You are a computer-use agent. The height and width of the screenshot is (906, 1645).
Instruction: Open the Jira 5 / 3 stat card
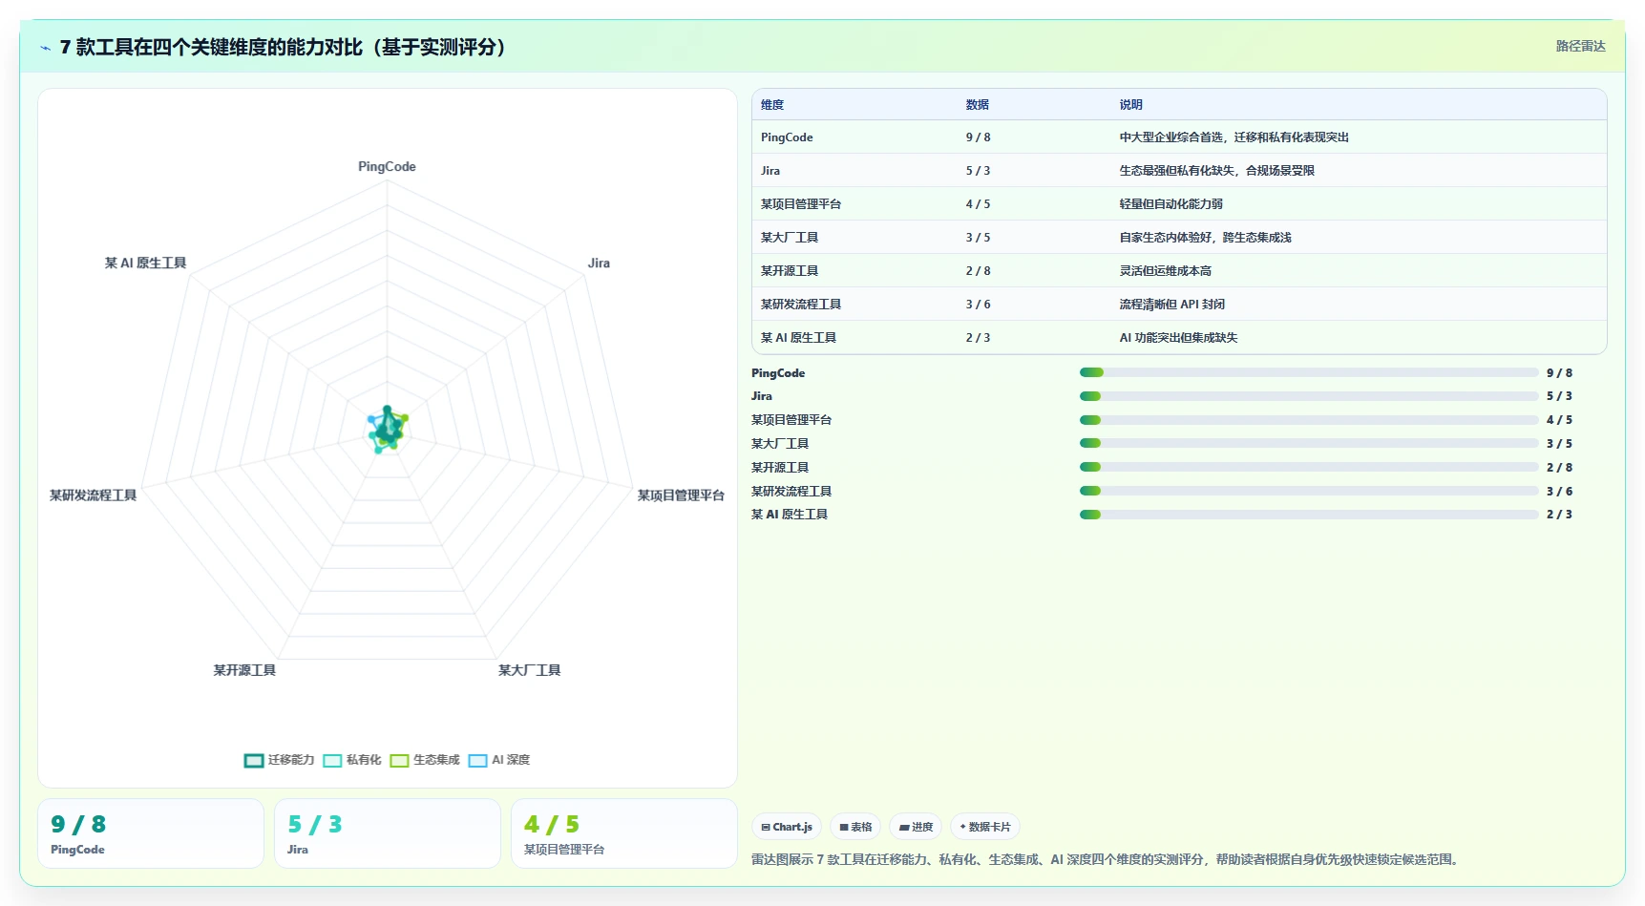(x=388, y=833)
